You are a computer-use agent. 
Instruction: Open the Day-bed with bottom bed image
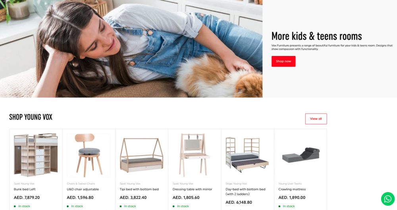pos(247,155)
